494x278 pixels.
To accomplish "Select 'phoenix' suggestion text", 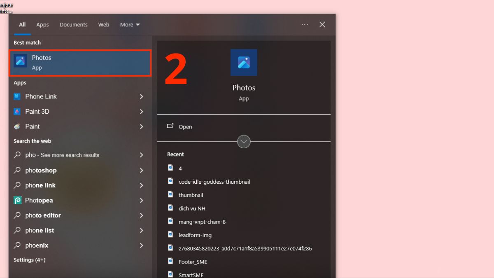I will [37, 245].
